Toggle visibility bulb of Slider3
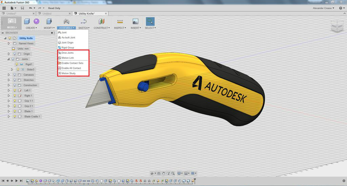Image resolution: width=347 pixels, height=186 pixels. pyautogui.click(x=18, y=70)
